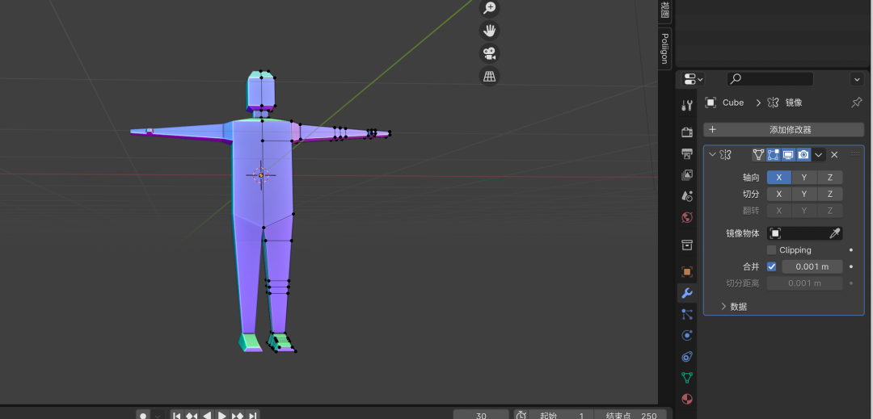Toggle modifier show in edit mode
873x419 pixels.
(x=774, y=155)
